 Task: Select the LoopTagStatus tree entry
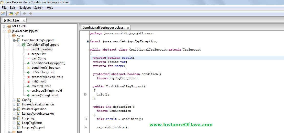pyautogui.click(x=32, y=123)
